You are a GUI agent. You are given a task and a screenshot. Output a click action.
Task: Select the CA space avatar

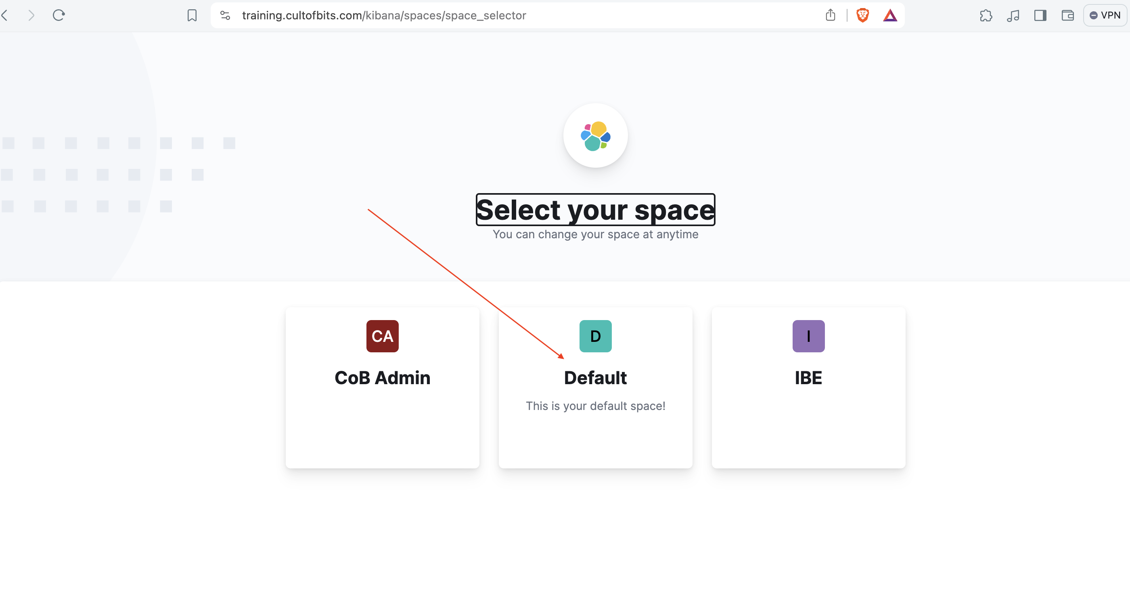(382, 336)
